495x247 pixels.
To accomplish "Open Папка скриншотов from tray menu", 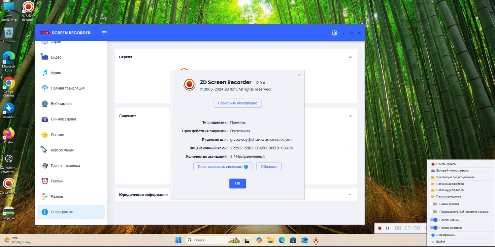I will (x=461, y=197).
